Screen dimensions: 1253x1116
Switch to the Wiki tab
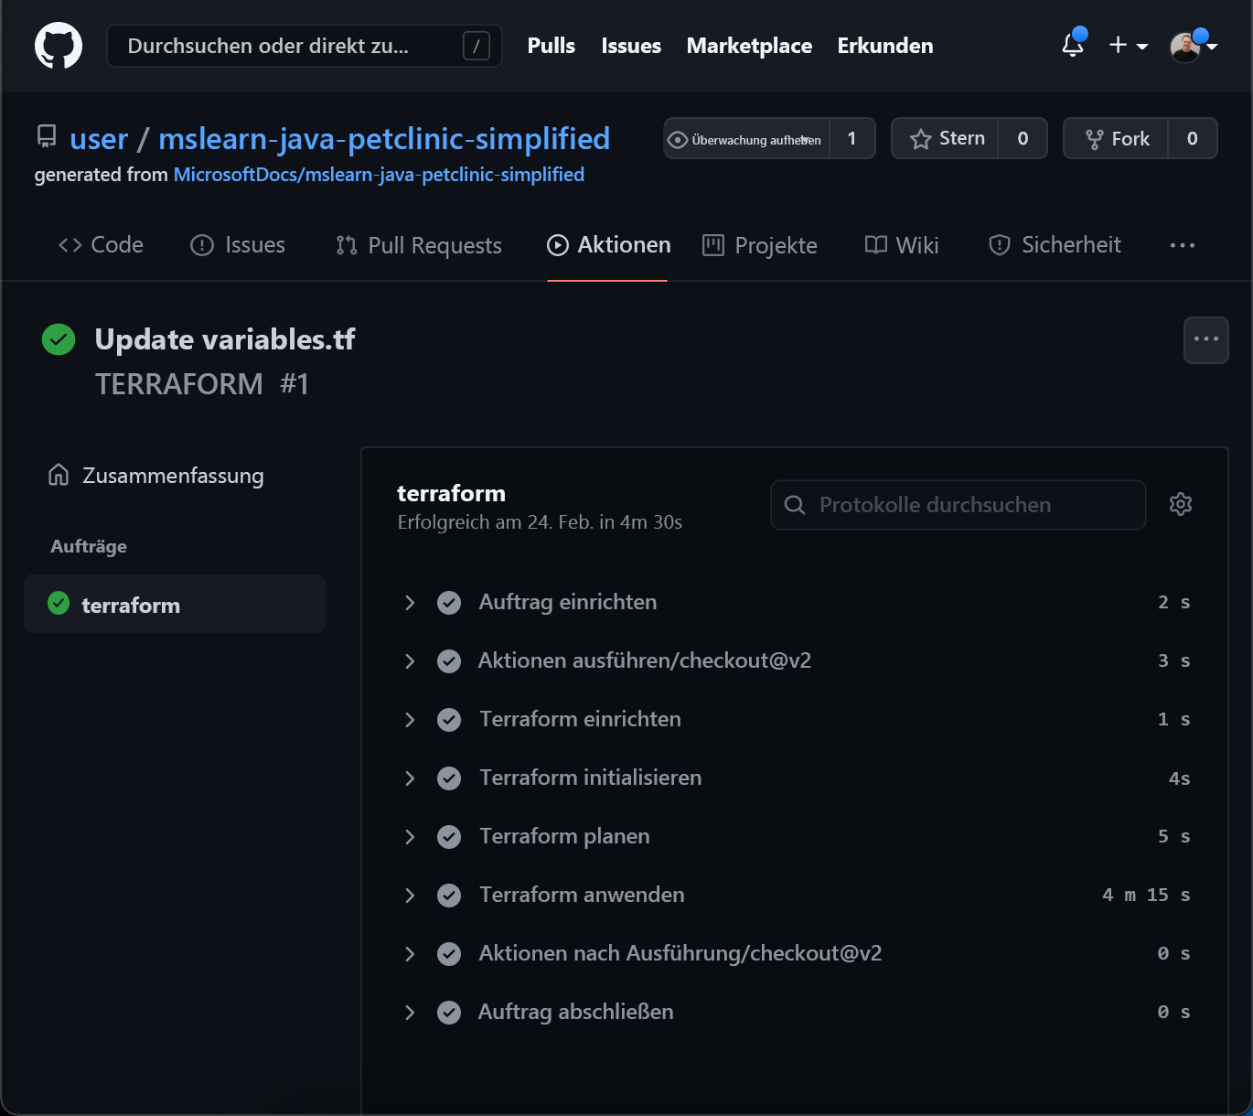[x=902, y=245]
